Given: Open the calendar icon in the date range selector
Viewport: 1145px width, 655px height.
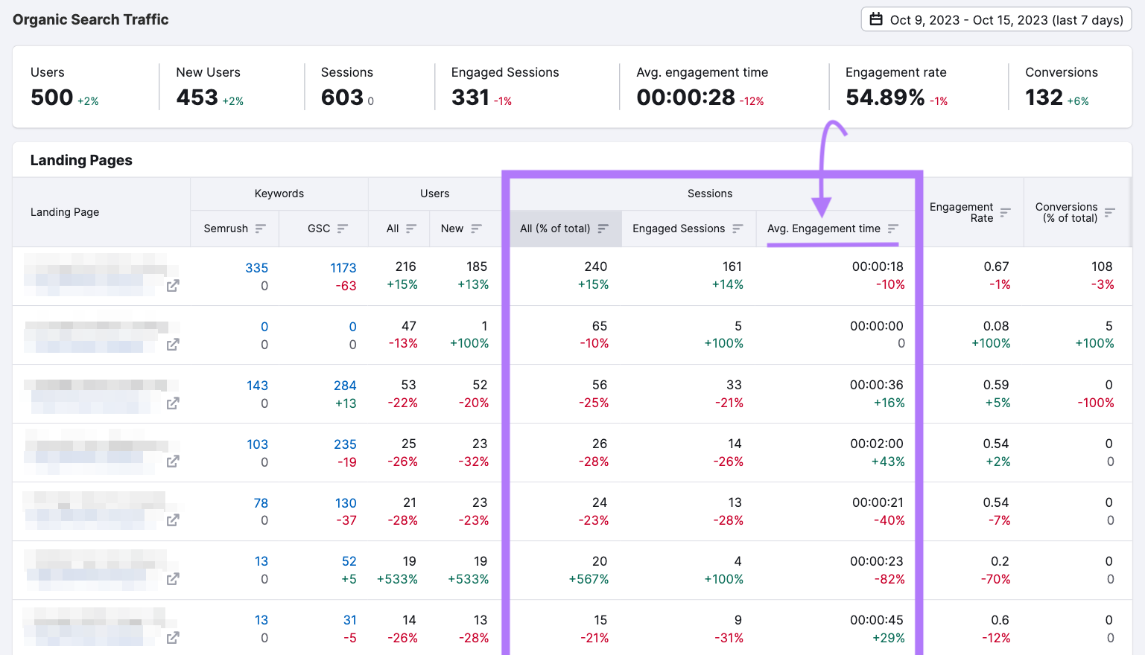Looking at the screenshot, I should coord(877,19).
